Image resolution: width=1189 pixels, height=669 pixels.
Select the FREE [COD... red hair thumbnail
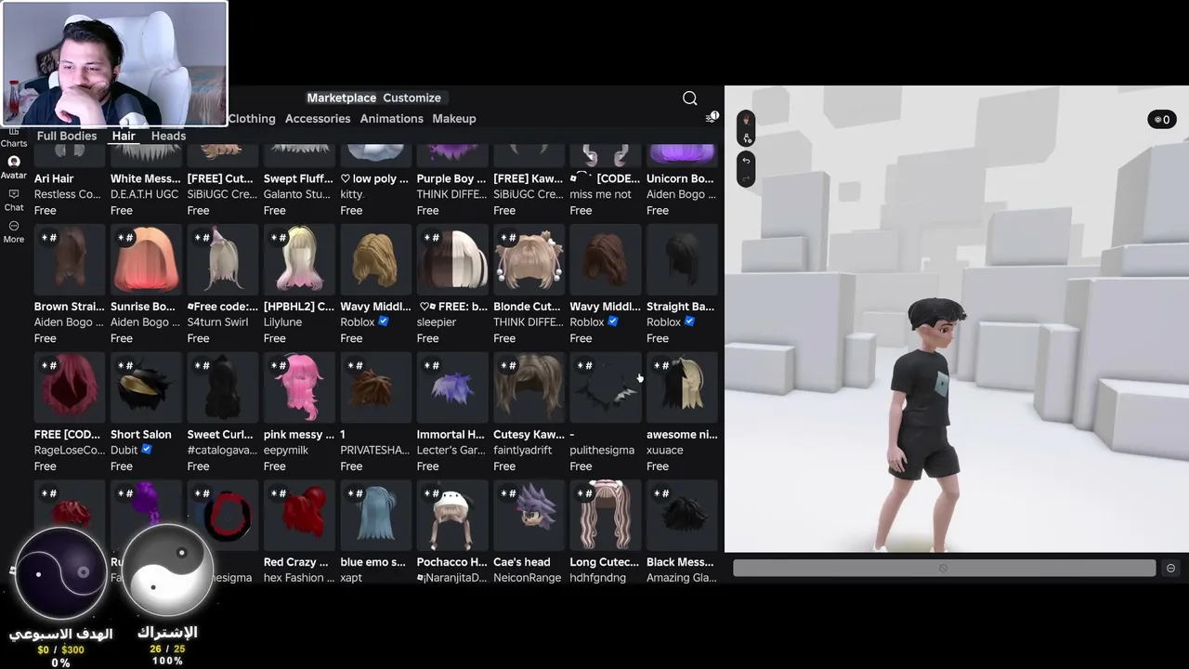(x=70, y=388)
